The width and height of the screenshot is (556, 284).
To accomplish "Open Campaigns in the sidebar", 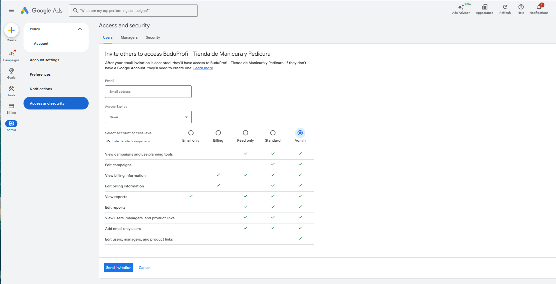I will click(11, 56).
